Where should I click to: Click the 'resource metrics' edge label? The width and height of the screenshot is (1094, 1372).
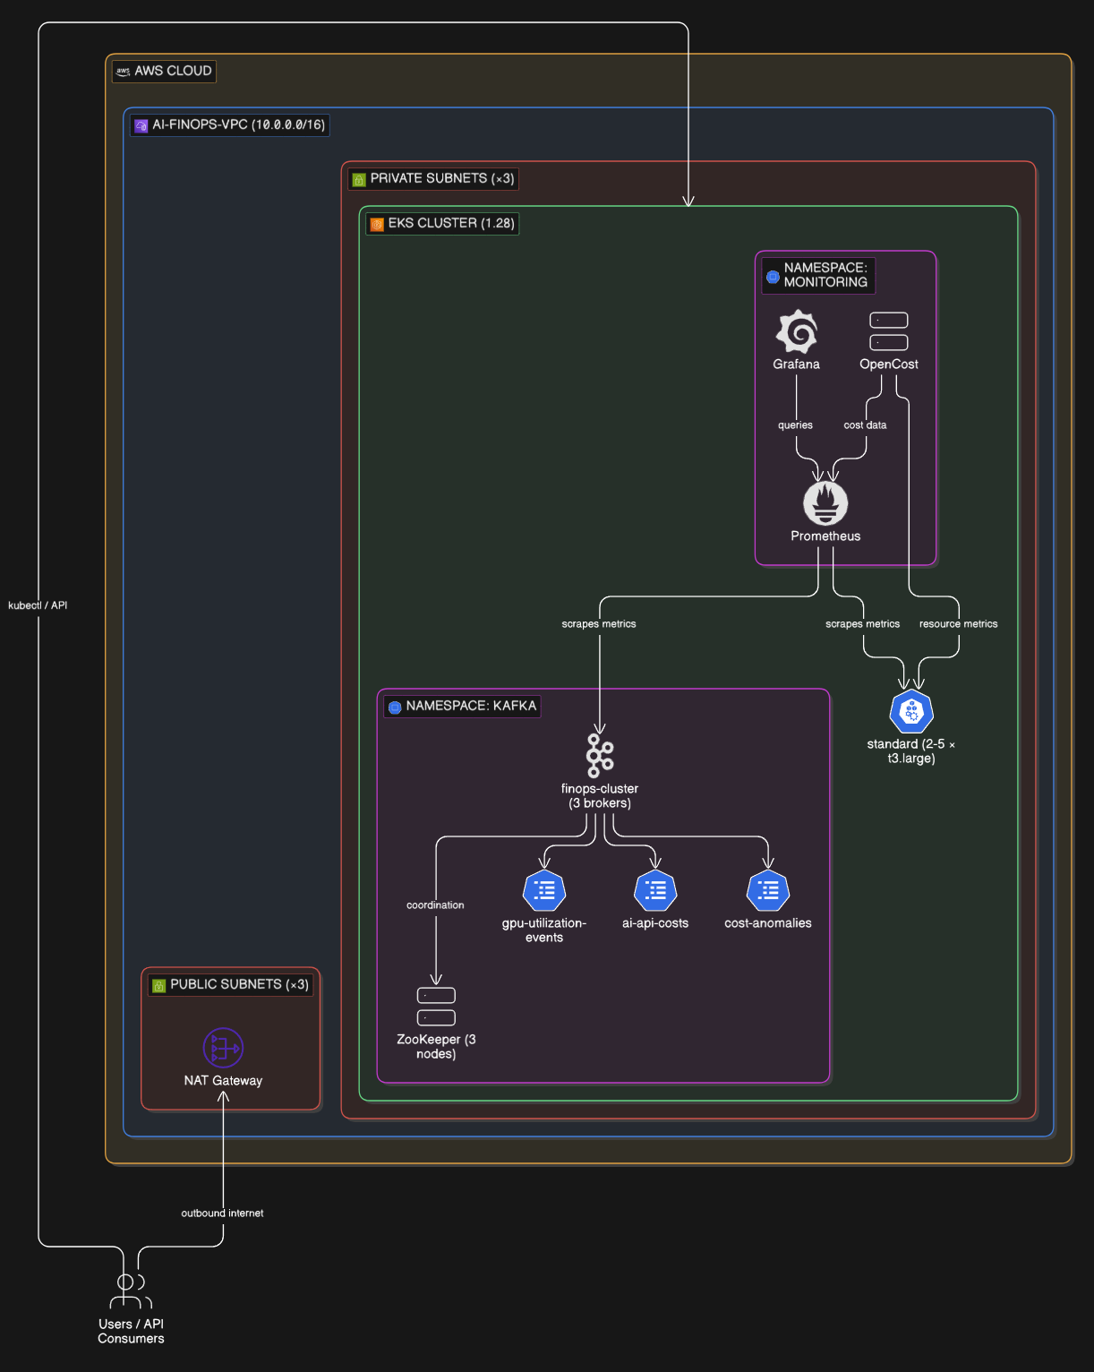(959, 624)
